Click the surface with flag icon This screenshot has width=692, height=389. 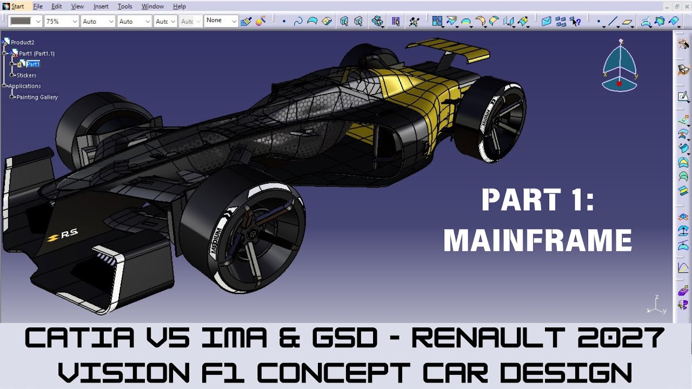(451, 22)
